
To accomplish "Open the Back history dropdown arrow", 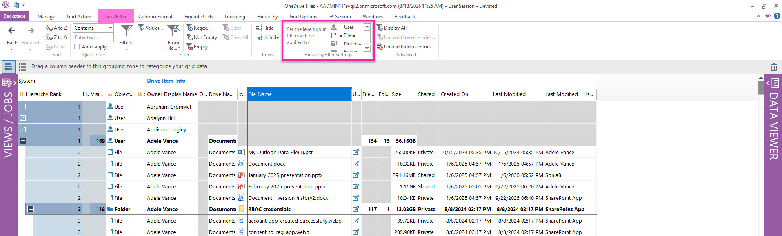I will pyautogui.click(x=11, y=50).
